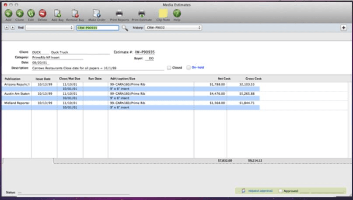Click the Edit toolbar icon
353x200 pixels.
31,14
